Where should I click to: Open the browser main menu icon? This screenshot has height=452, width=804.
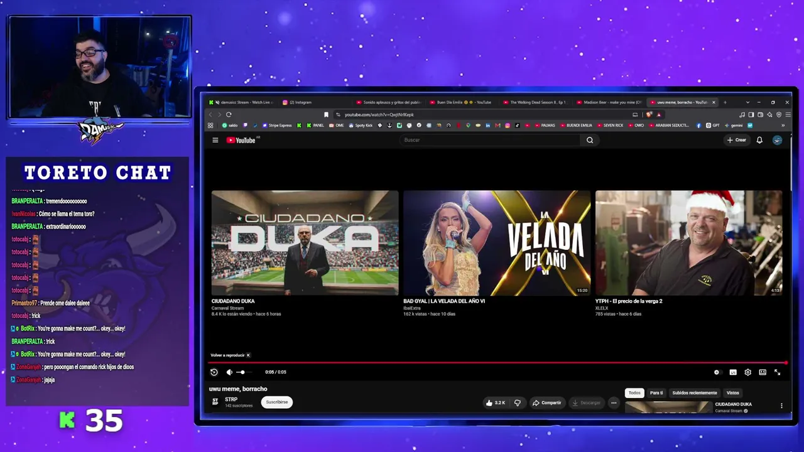(x=788, y=115)
